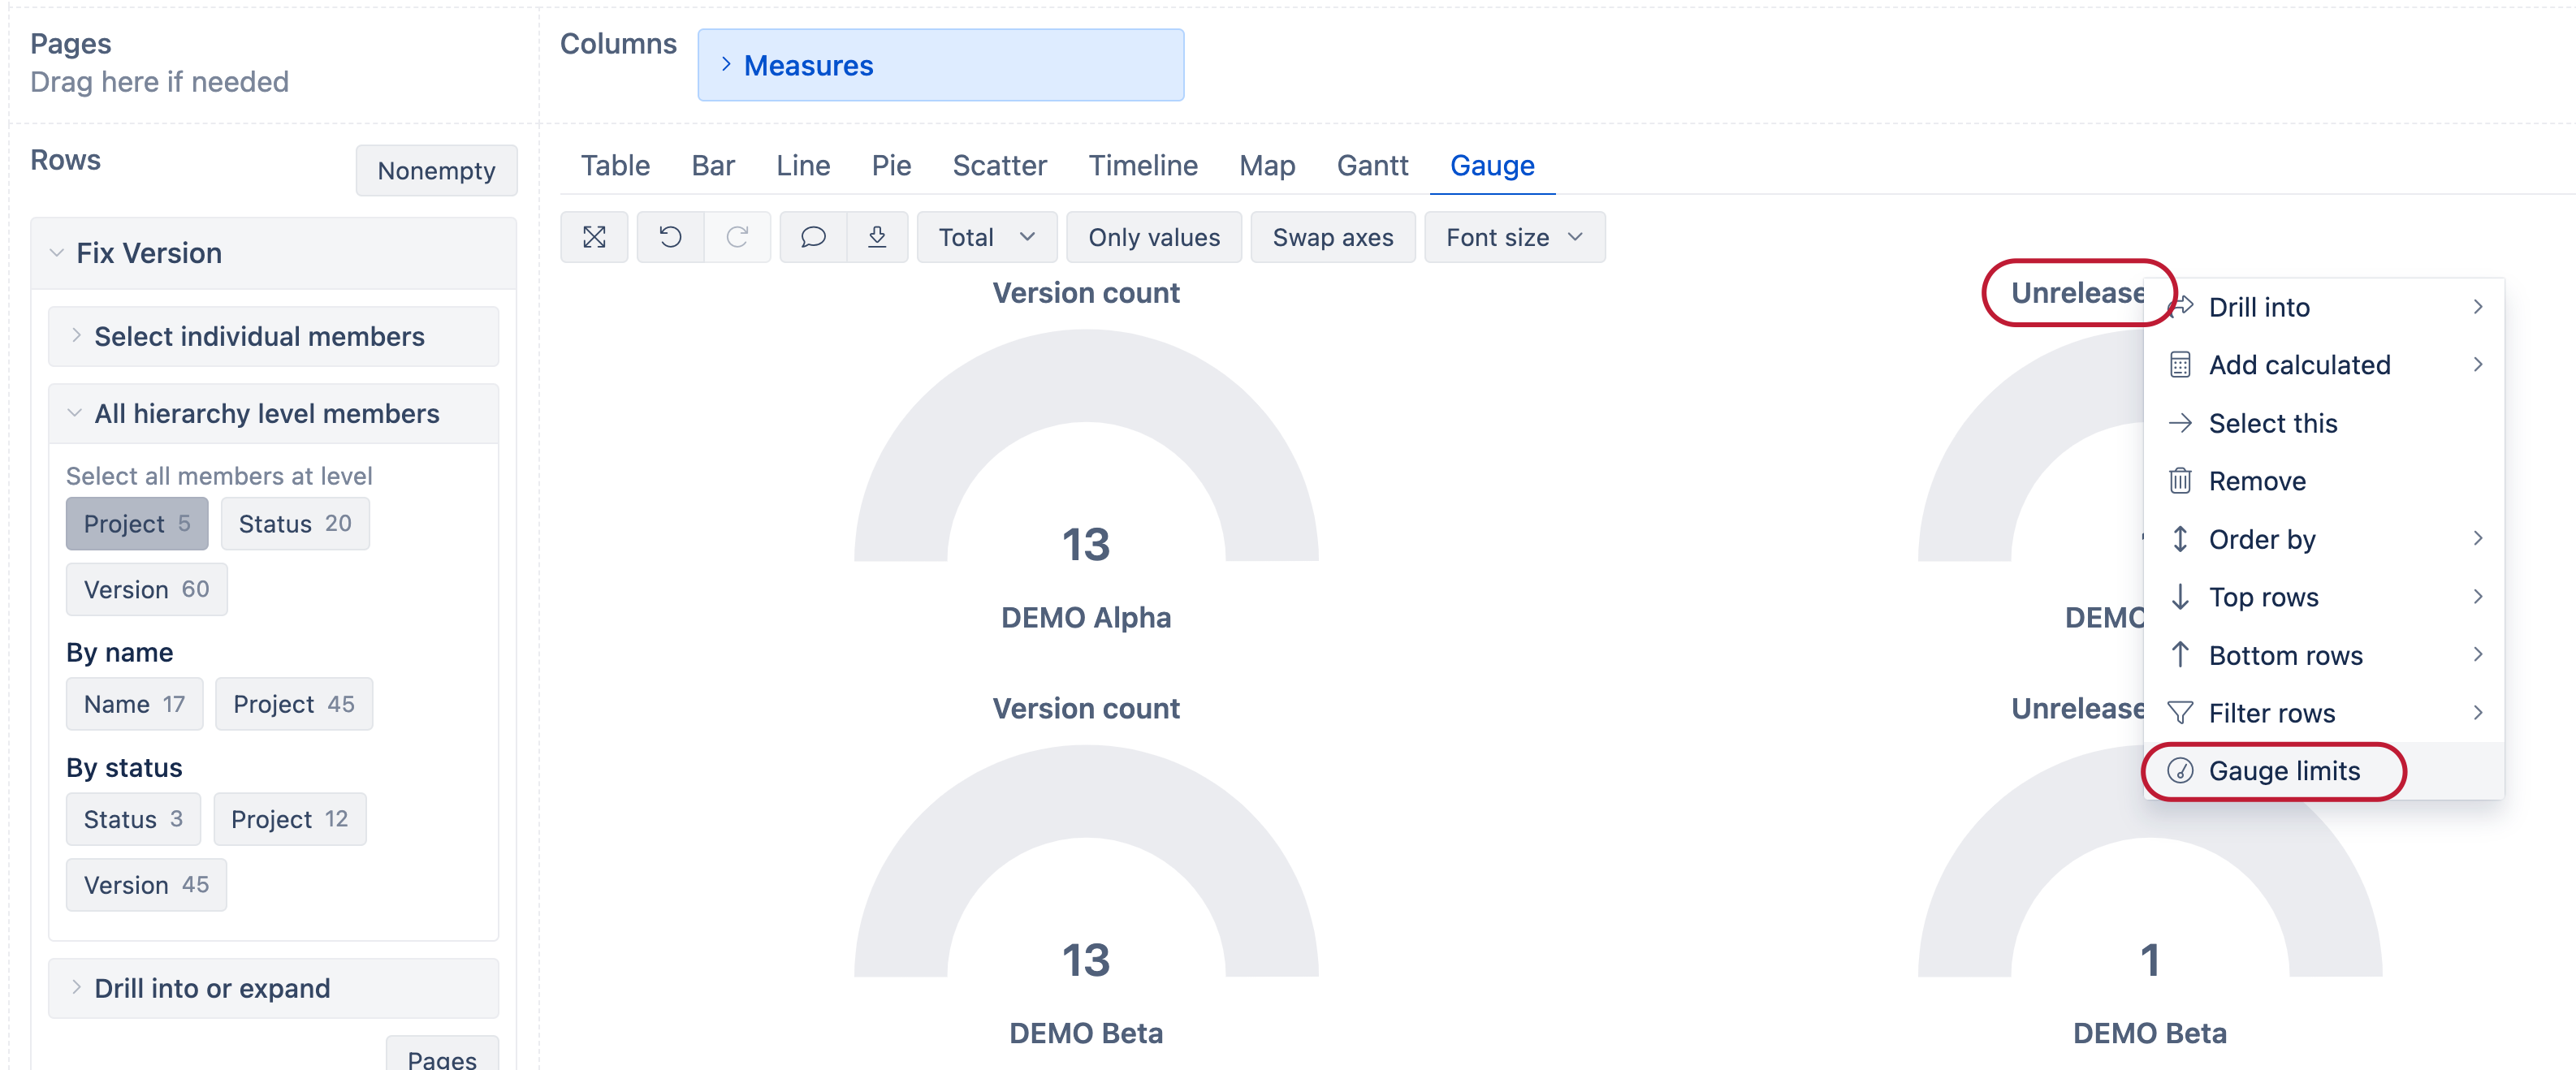Expand the Measures item in Columns
Viewport: 2576px width, 1070px height.
click(x=726, y=64)
